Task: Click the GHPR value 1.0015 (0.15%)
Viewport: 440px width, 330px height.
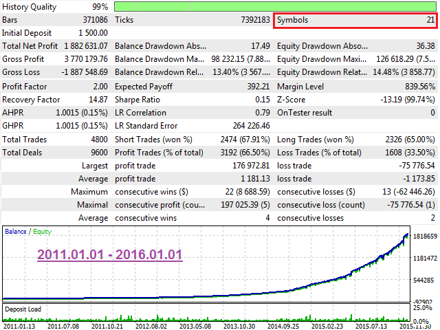Action: [x=82, y=126]
